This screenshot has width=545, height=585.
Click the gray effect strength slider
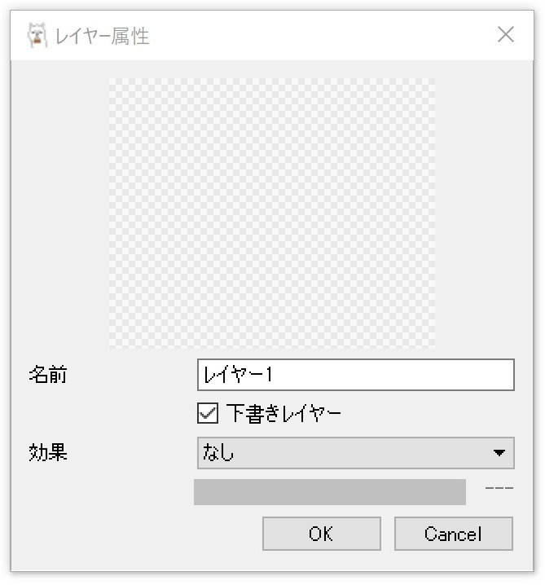point(329,492)
